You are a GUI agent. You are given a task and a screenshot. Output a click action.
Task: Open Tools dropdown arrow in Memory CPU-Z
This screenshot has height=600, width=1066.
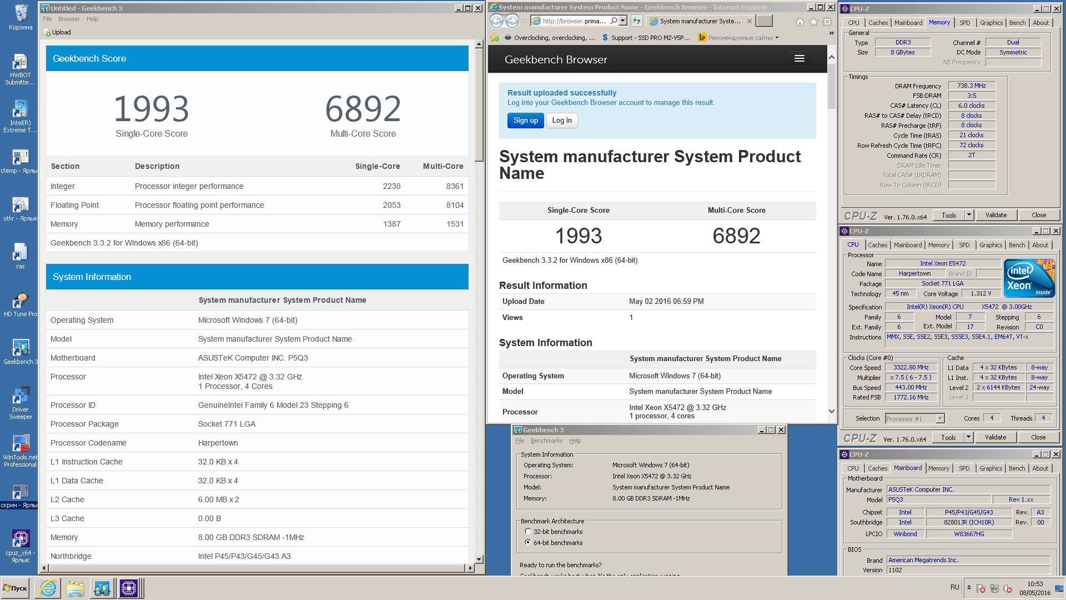point(969,215)
